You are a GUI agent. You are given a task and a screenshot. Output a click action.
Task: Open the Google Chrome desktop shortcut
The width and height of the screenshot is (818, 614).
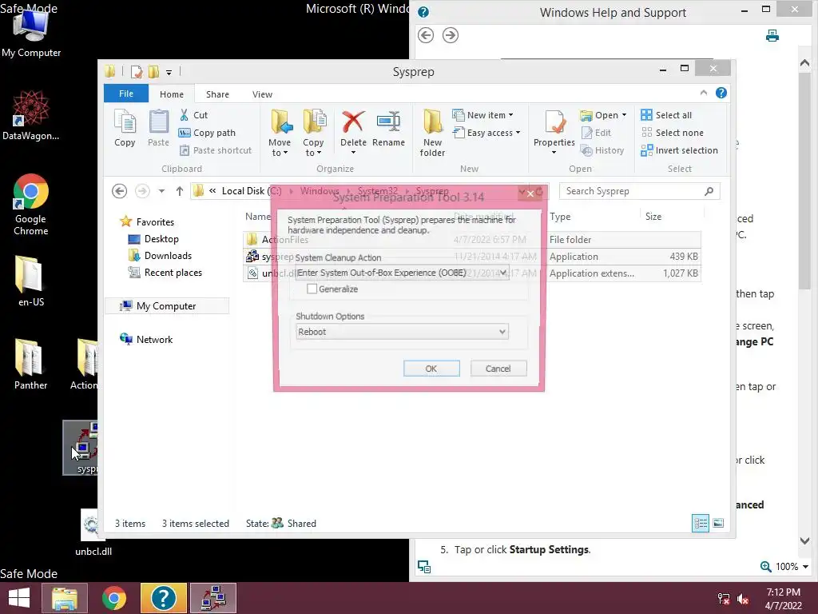31,205
